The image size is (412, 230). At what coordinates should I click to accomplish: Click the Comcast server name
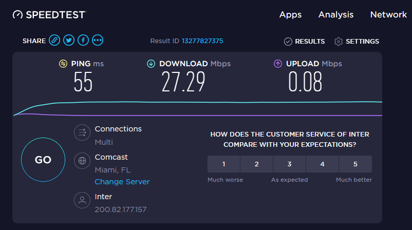tap(111, 157)
